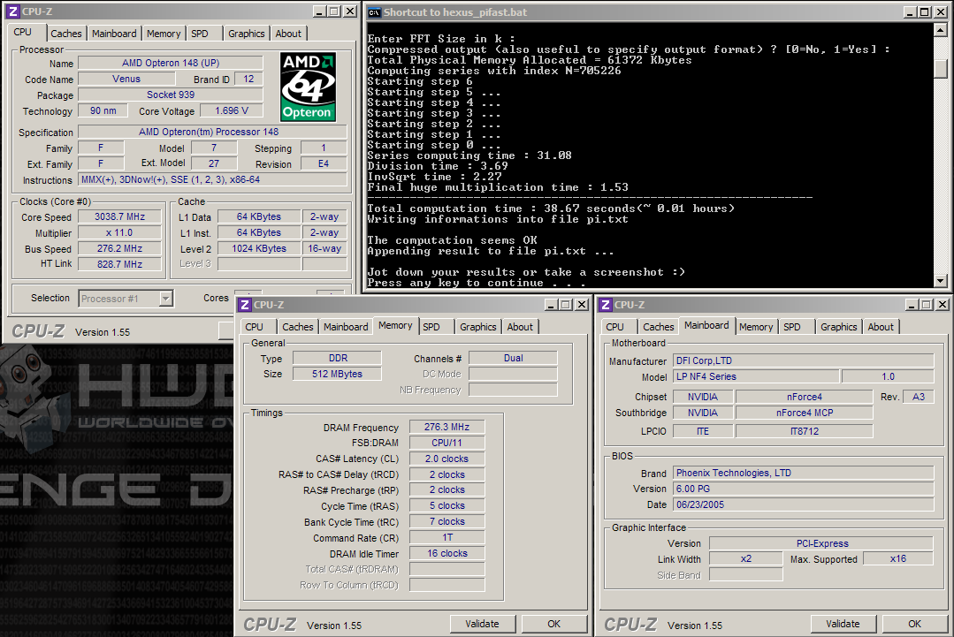954x637 pixels.
Task: Open the About tab in the Mainboard CPU-Z window
Action: point(881,326)
